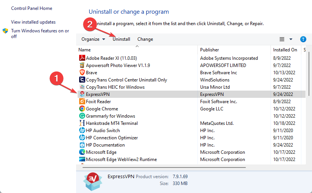
Task: Open Turn Windows features on or off
Action: 40,33
